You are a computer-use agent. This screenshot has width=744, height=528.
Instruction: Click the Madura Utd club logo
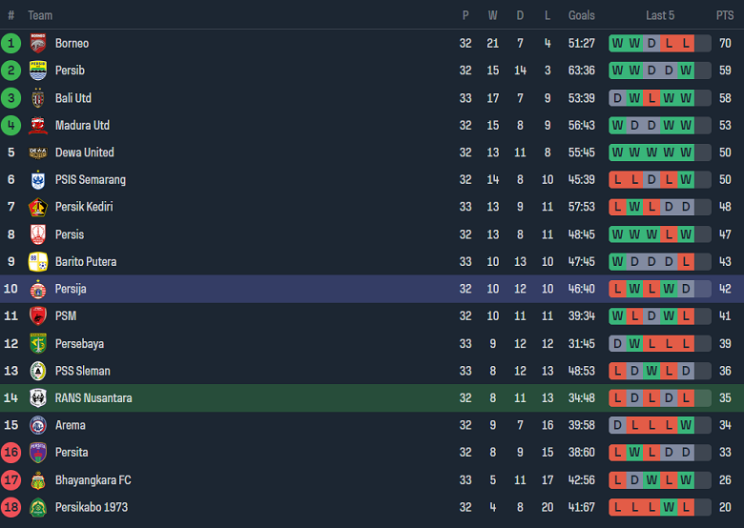point(38,125)
